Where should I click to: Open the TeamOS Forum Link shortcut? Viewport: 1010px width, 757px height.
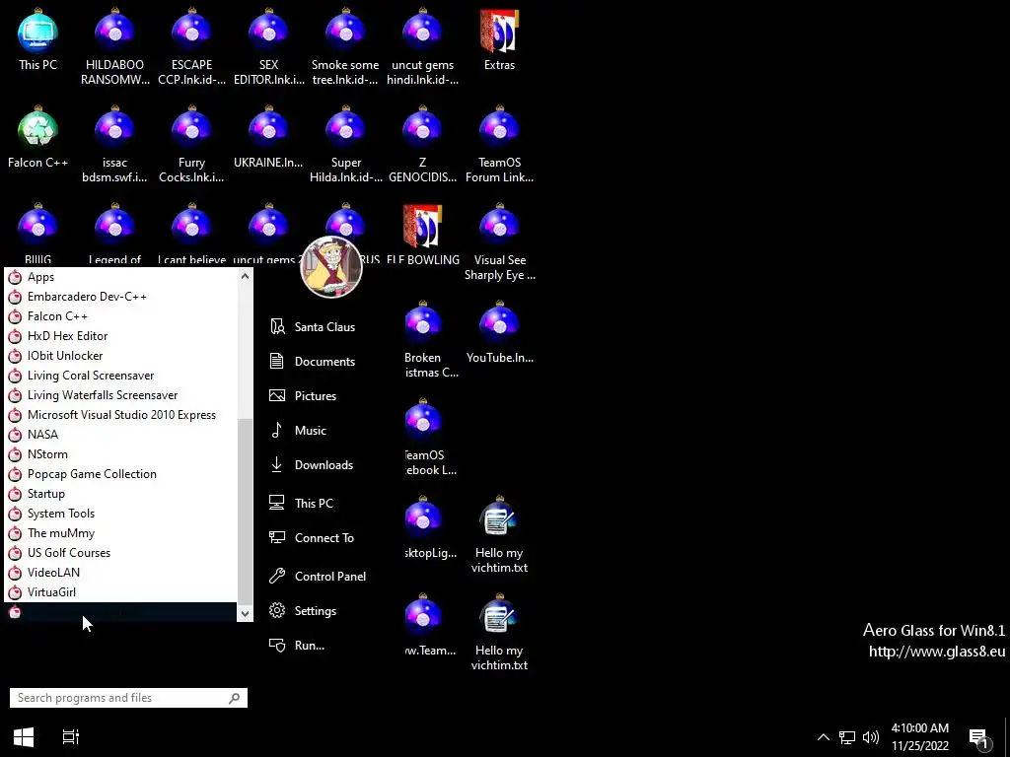[499, 144]
